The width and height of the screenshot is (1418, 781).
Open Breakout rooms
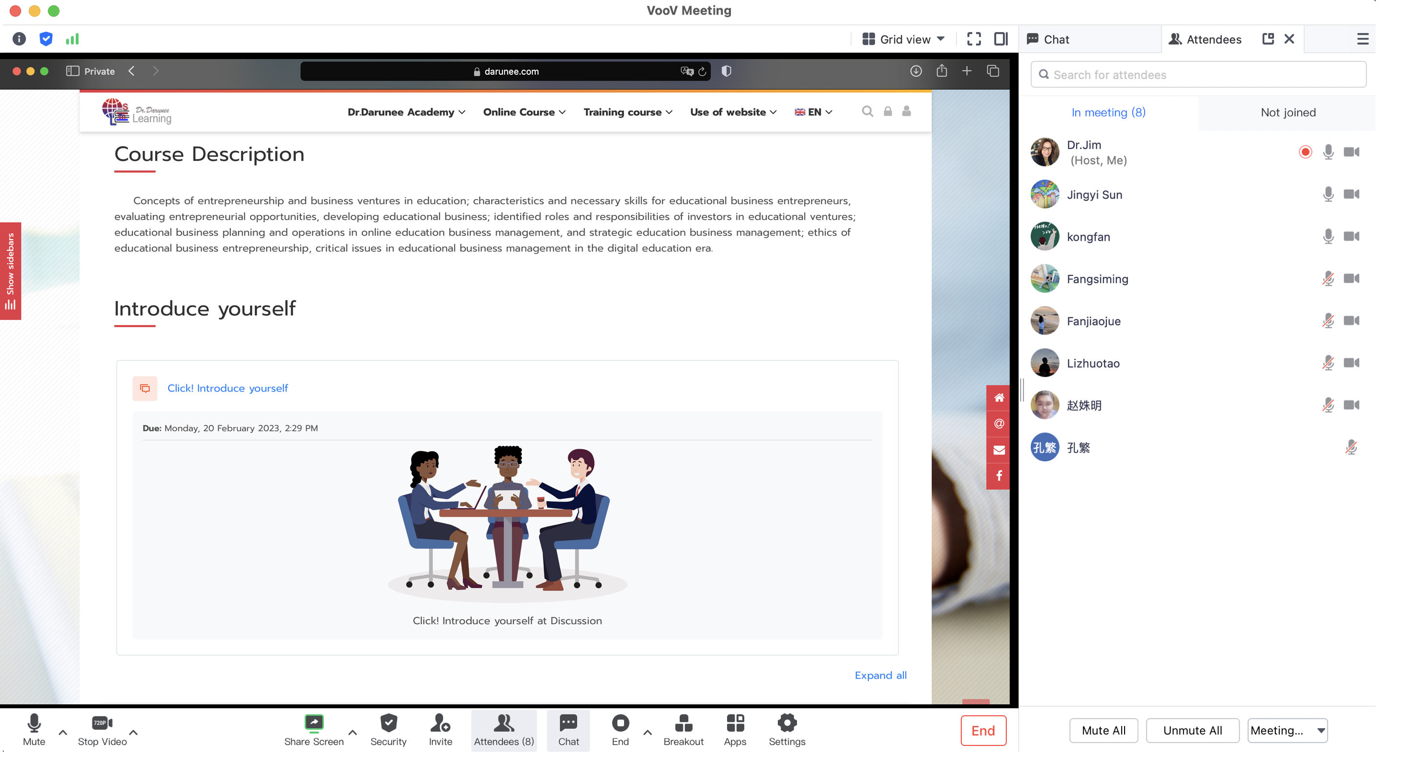pos(683,730)
